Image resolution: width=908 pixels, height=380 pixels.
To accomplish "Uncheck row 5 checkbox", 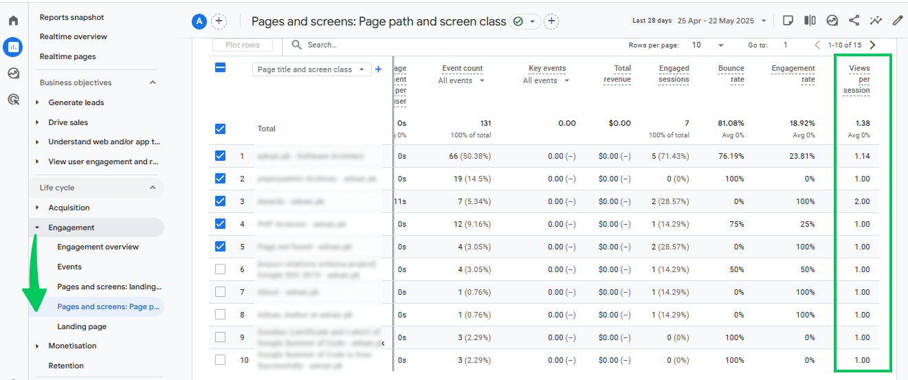I will click(x=220, y=247).
